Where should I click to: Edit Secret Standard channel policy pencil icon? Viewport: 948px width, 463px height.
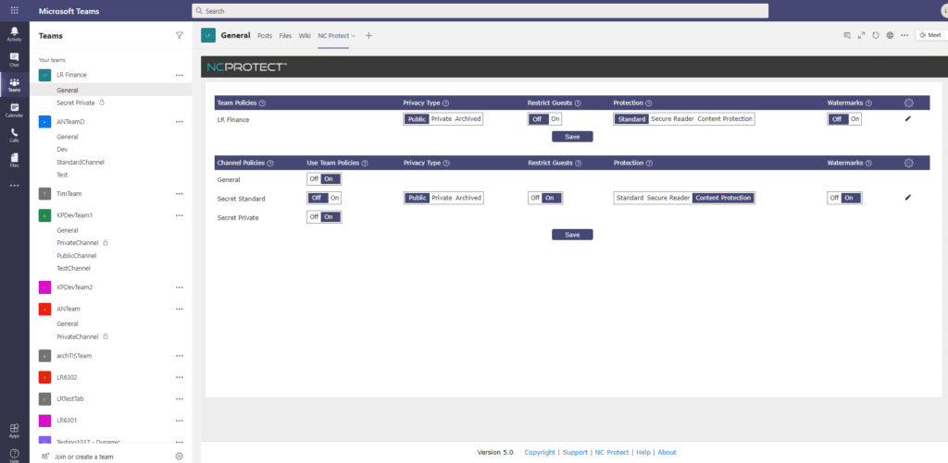click(907, 198)
